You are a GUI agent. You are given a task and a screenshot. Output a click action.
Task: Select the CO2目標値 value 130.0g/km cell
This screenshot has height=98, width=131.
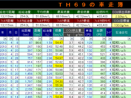(121, 25)
